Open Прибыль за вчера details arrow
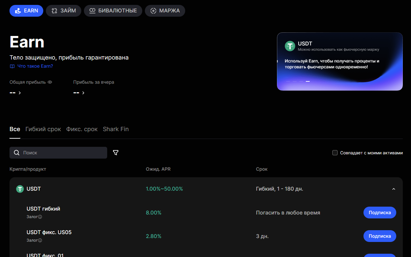This screenshot has width=411, height=257. pos(83,93)
